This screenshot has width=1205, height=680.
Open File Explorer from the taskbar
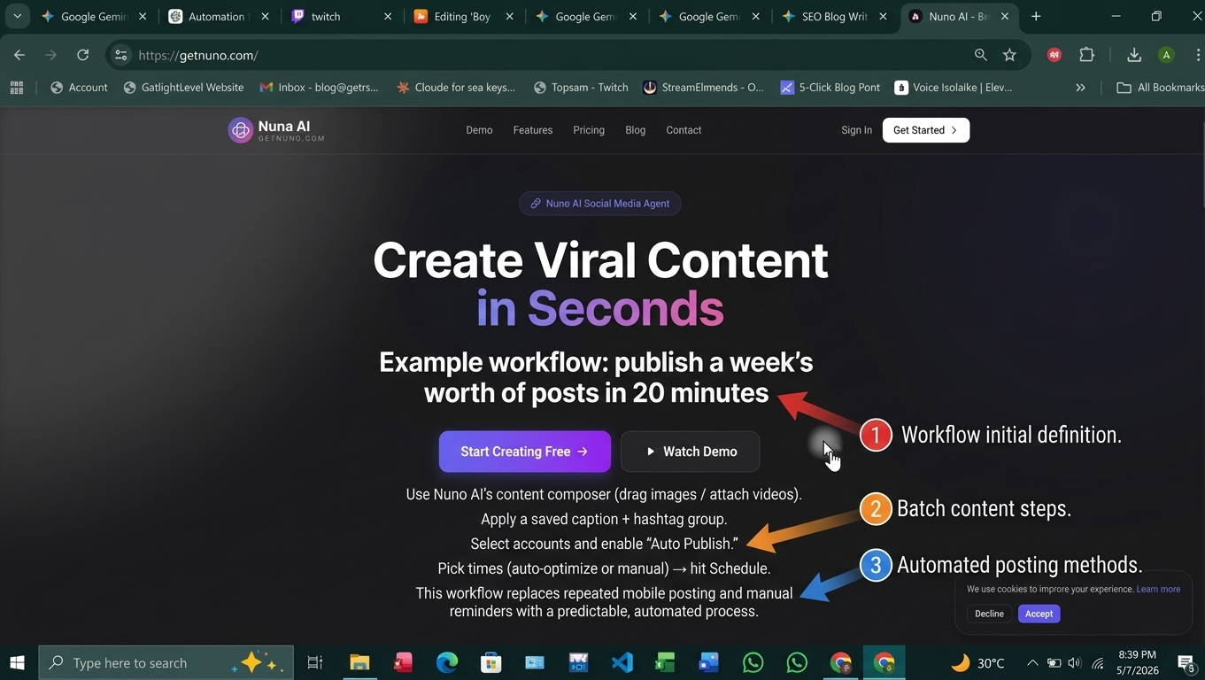tap(359, 662)
